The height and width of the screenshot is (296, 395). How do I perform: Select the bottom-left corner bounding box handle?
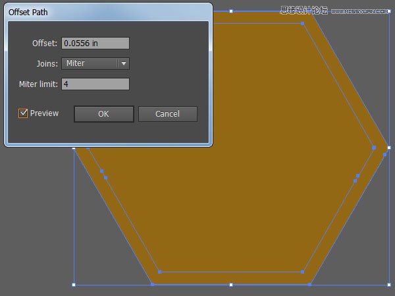[x=74, y=285]
